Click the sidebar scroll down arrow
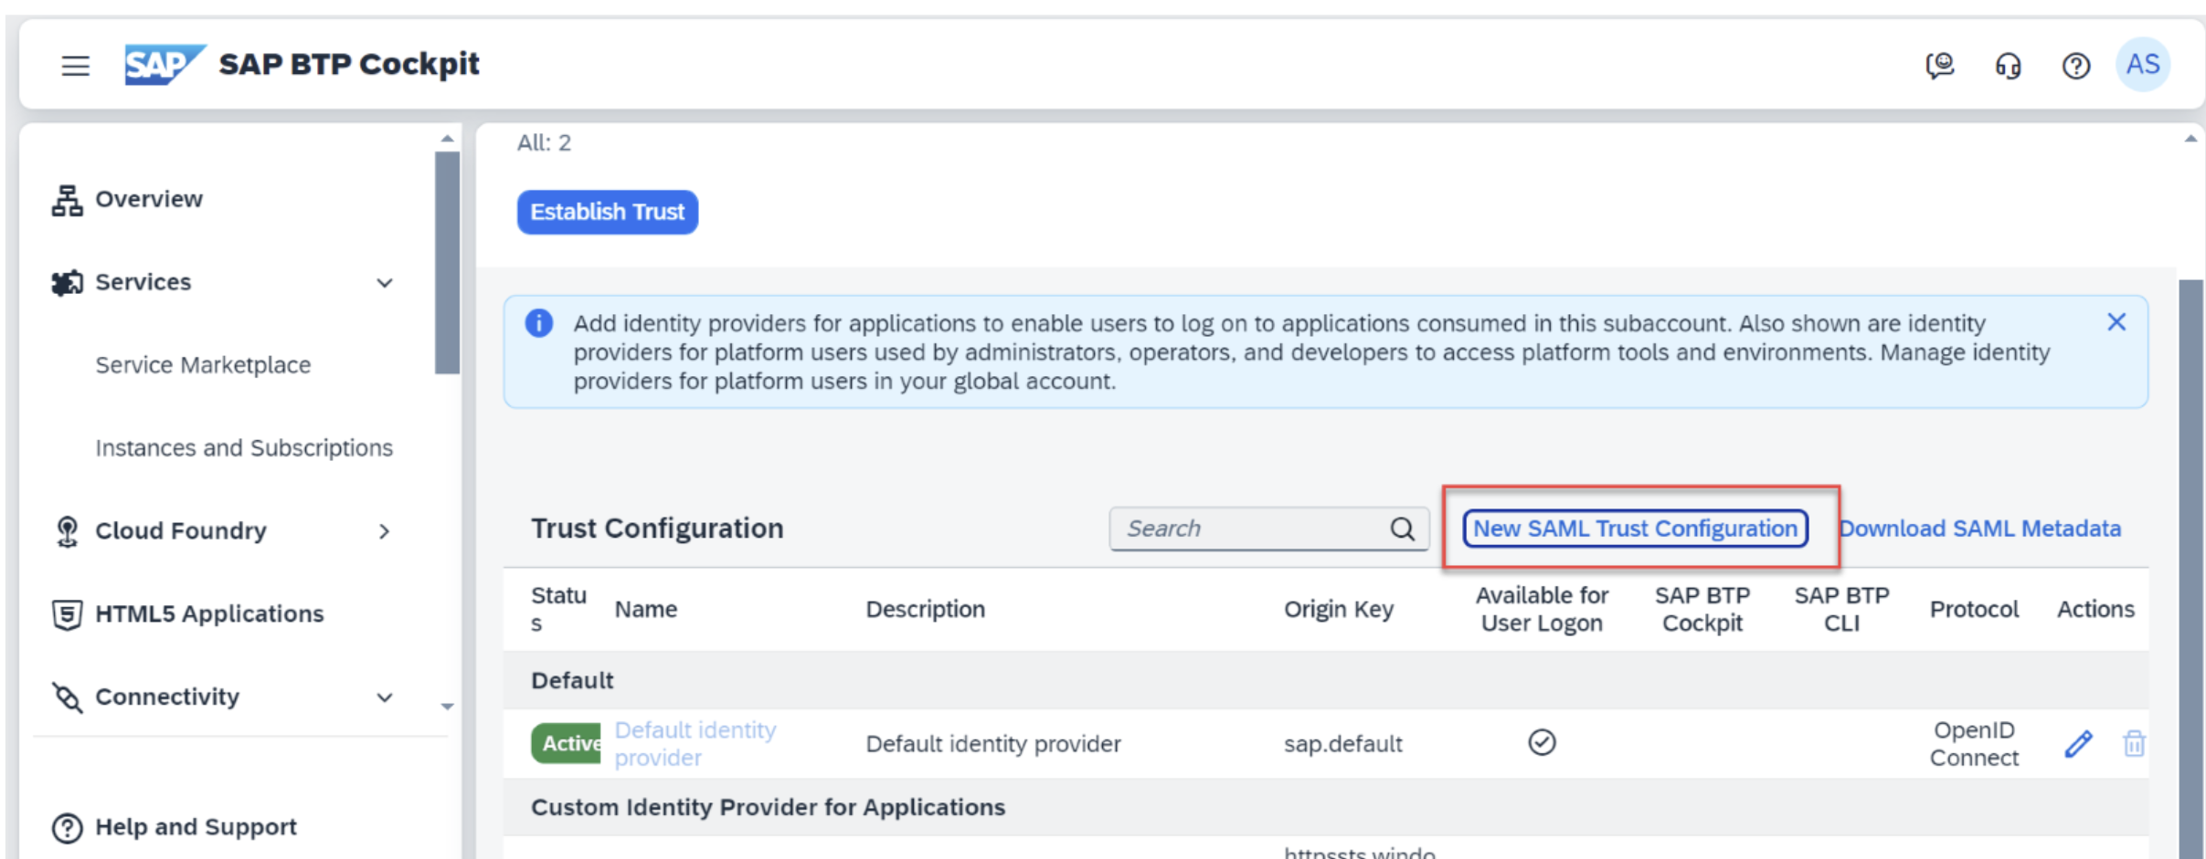 tap(447, 707)
